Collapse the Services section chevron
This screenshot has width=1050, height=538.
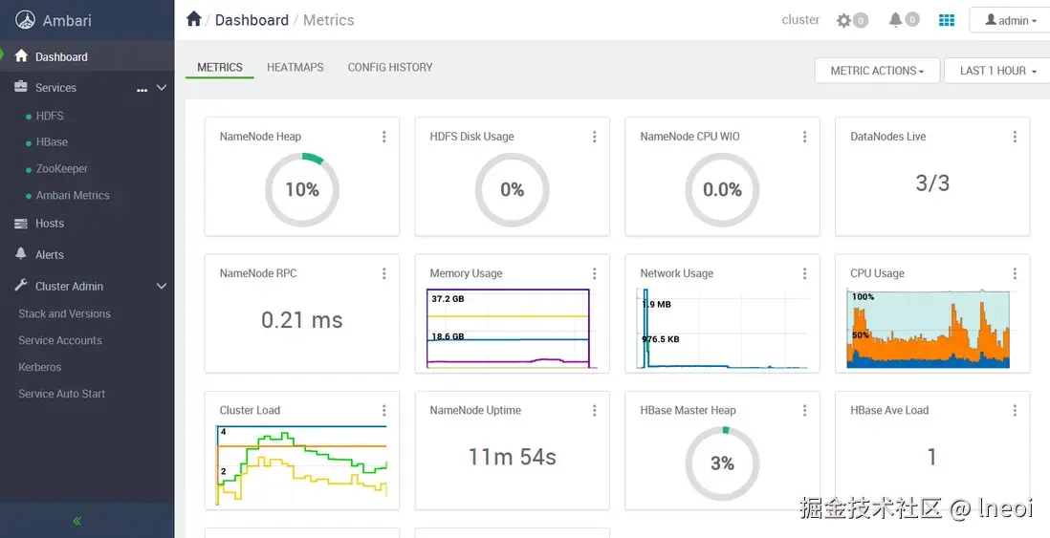click(162, 87)
